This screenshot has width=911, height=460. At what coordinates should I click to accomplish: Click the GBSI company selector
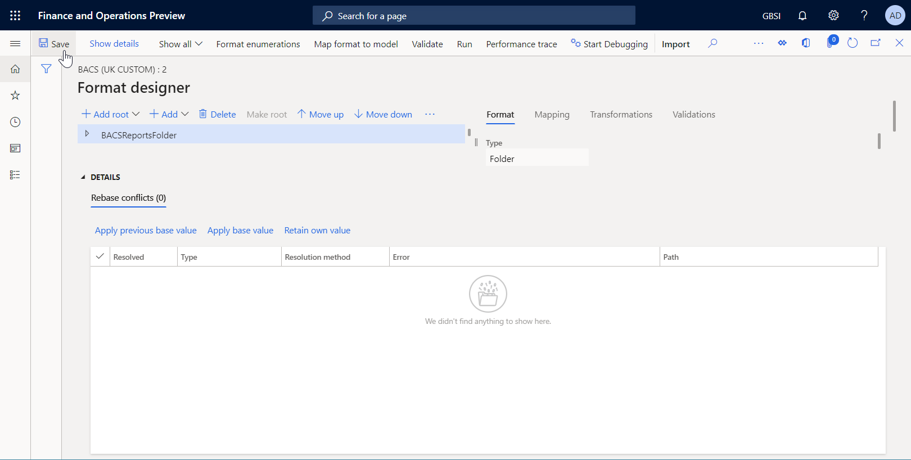click(772, 16)
